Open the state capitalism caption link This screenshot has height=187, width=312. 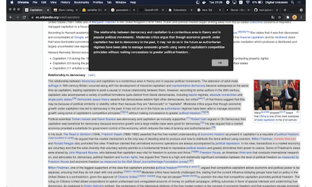tap(266, 120)
